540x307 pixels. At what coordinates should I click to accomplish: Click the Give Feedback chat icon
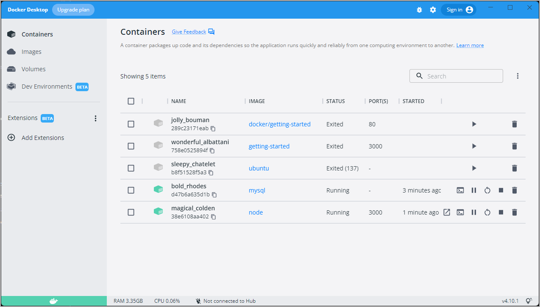coord(212,32)
